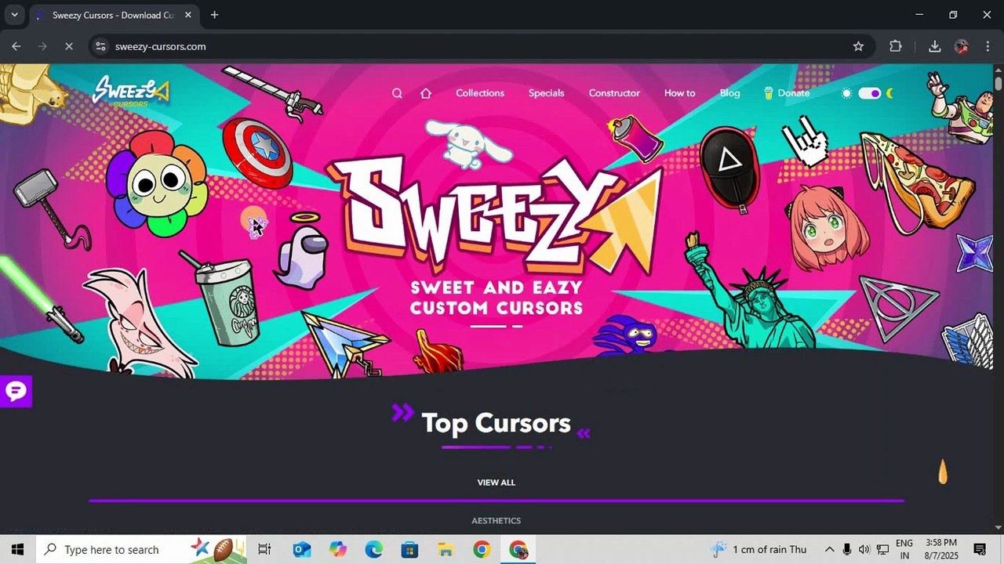Viewport: 1004px width, 564px height.
Task: Open the chat widget bubble
Action: click(x=16, y=391)
